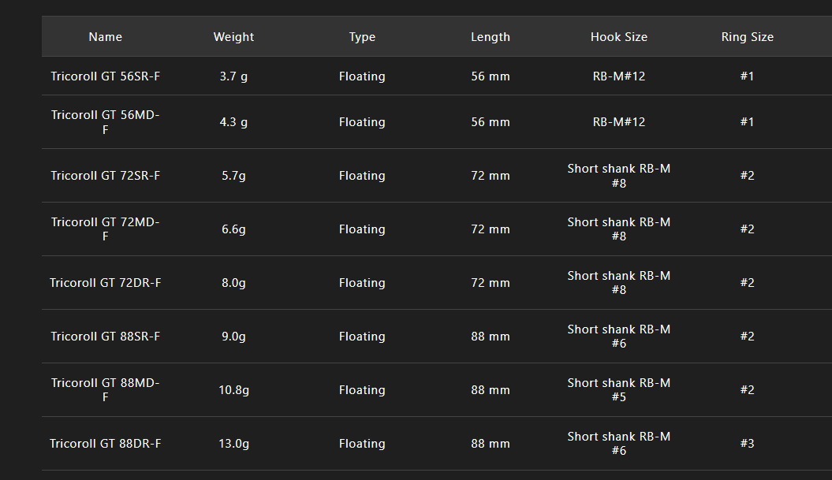Click the Short shank RB-M #5 cell
This screenshot has width=832, height=480.
619,390
